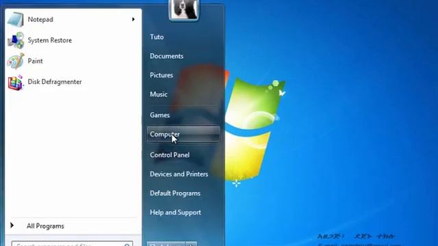Open Games folder
Screen dimensions: 438x246
point(159,115)
